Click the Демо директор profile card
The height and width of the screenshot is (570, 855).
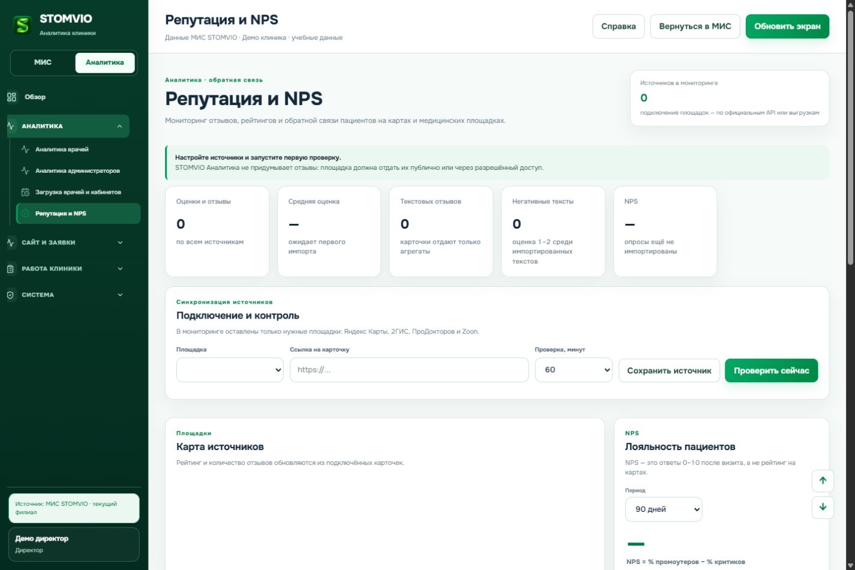coord(74,544)
